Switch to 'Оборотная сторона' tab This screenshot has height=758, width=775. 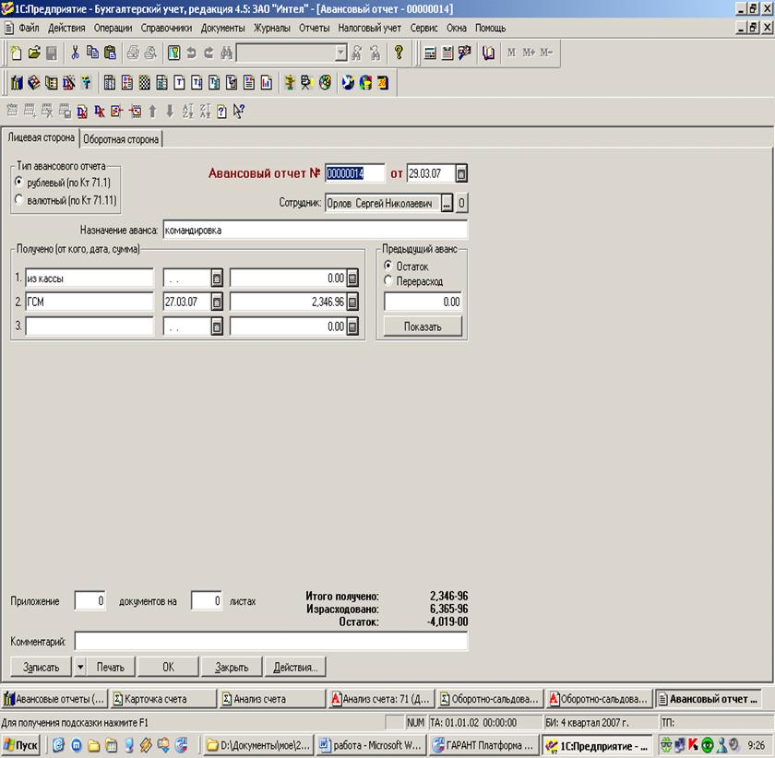click(121, 139)
